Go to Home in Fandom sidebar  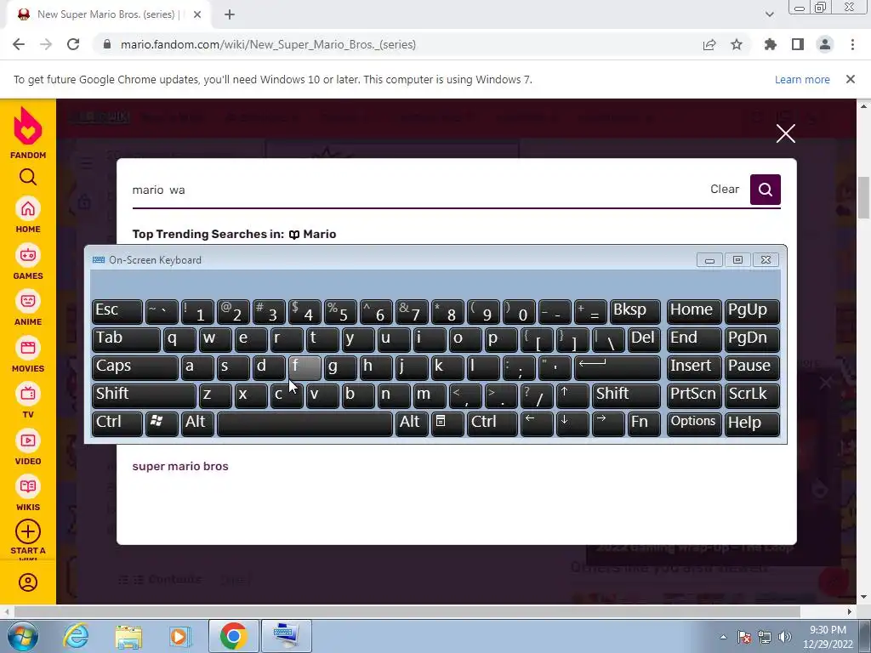point(28,215)
